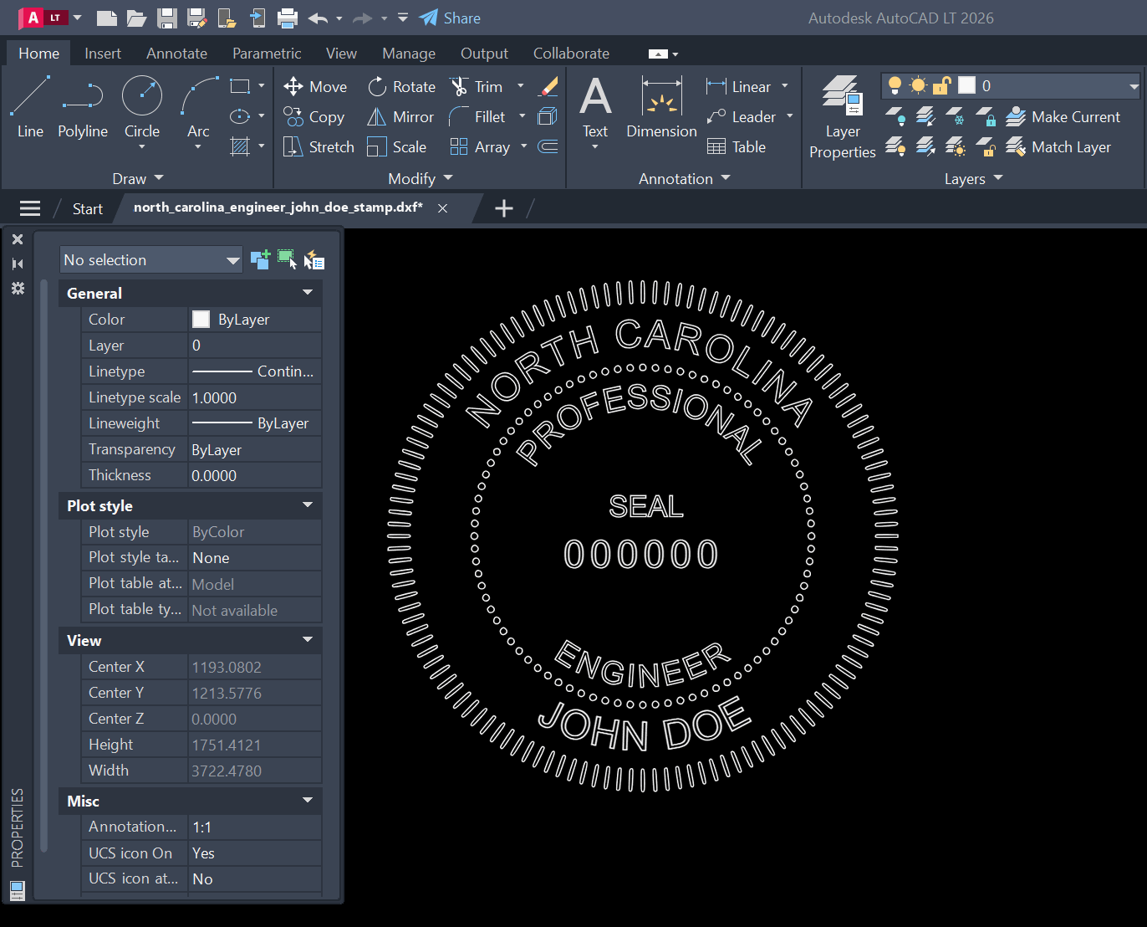Screen dimensions: 1147x927
Task: Open the No selection dropdown
Action: (151, 260)
